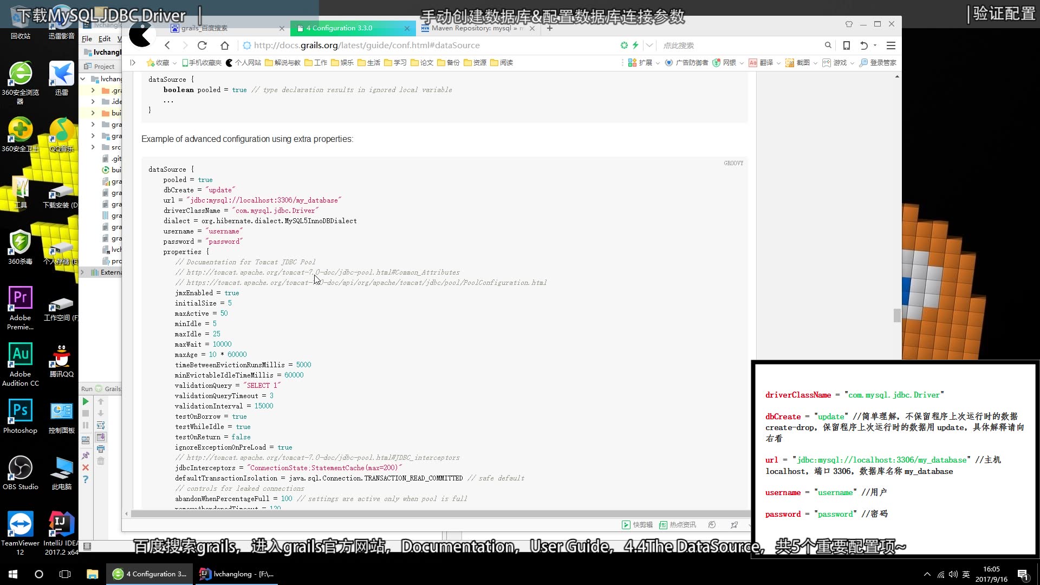Click the undo closed tab arrow icon
Image resolution: width=1040 pixels, height=585 pixels.
864,45
